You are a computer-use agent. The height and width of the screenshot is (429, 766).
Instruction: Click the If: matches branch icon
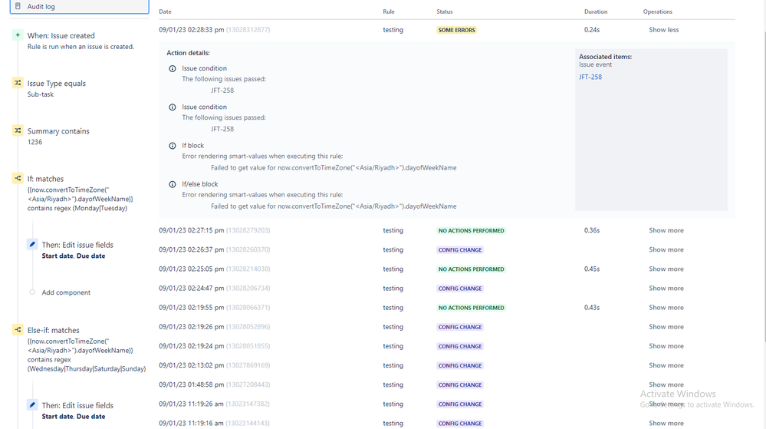(x=18, y=179)
